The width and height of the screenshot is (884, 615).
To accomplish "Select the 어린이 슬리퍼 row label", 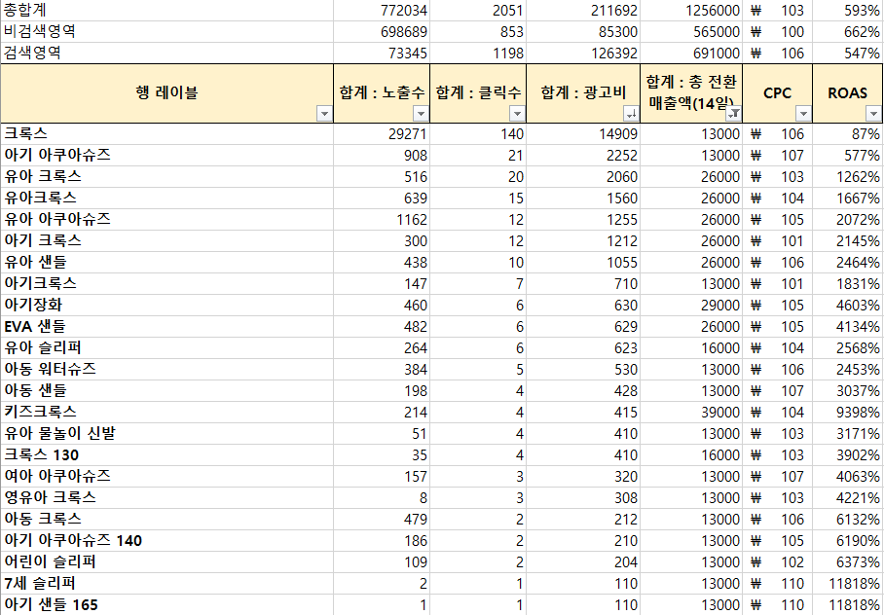I will pos(51,562).
